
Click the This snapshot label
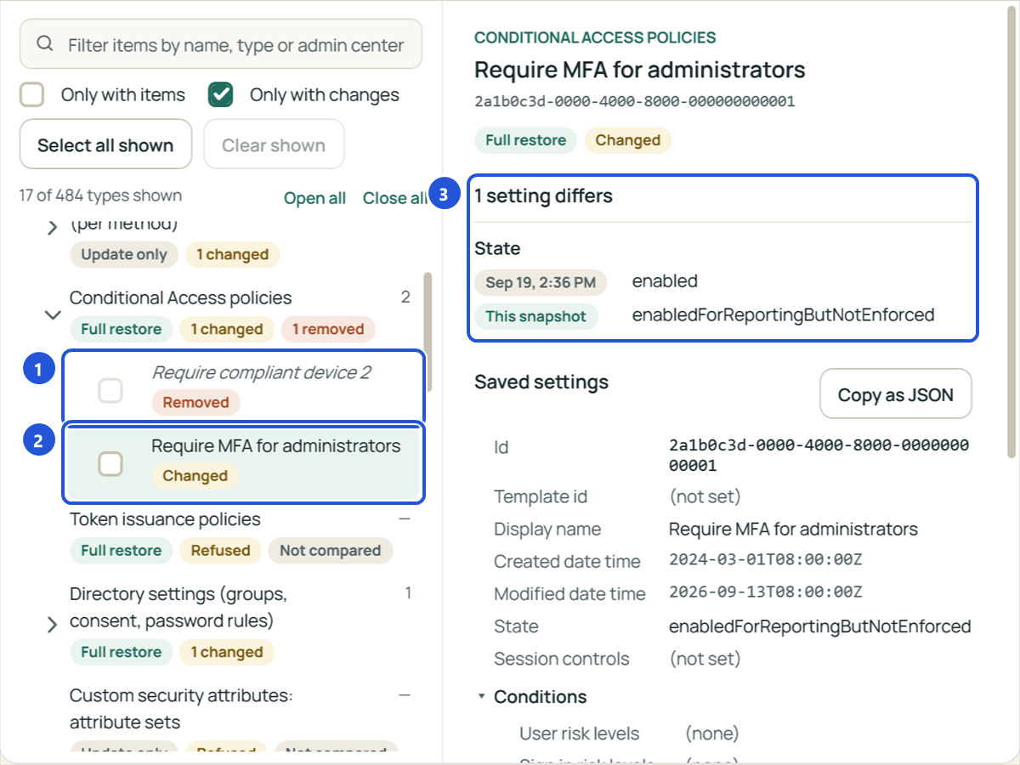535,316
